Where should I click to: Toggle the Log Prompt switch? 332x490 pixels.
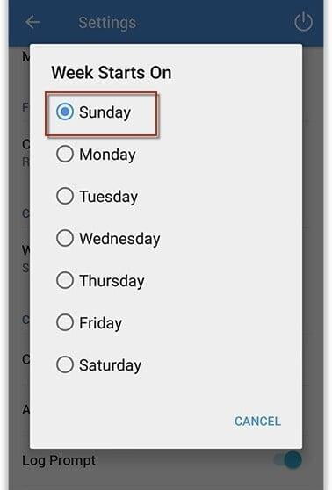coord(289,460)
